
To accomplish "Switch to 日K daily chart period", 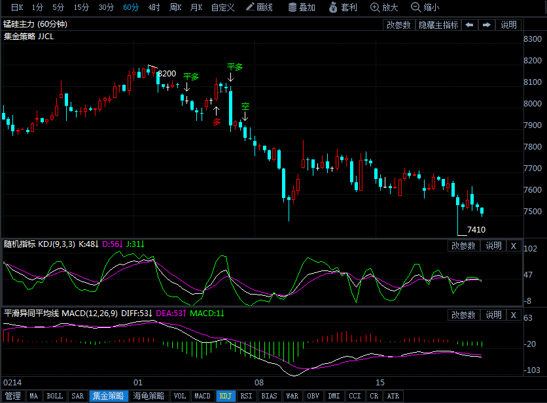I will [x=17, y=7].
